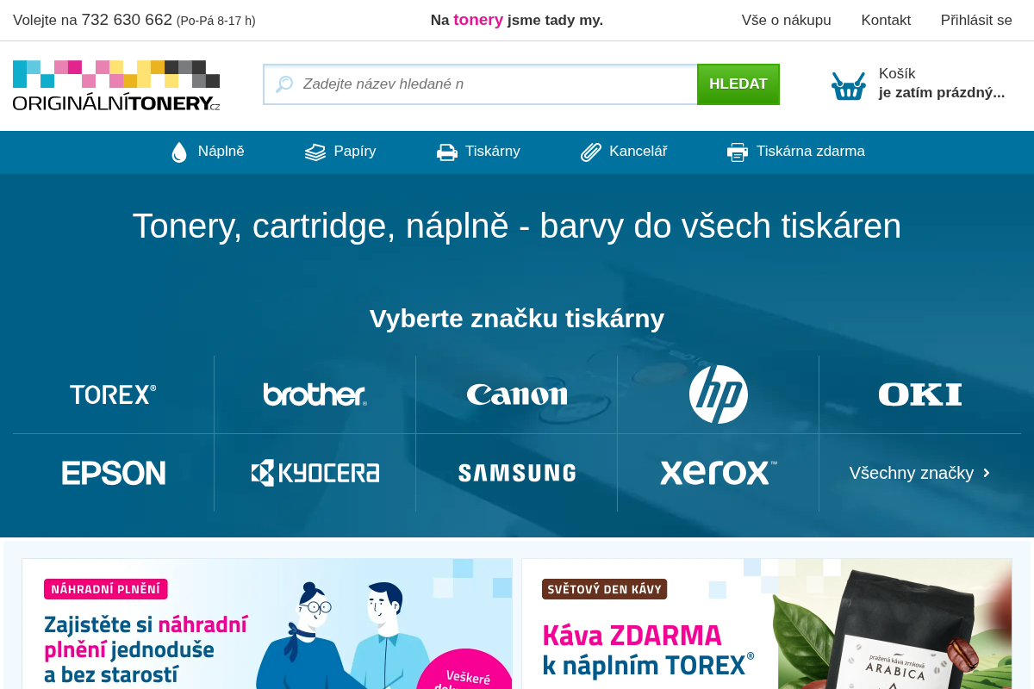
Task: Select the Xerox brand logo
Action: click(719, 473)
